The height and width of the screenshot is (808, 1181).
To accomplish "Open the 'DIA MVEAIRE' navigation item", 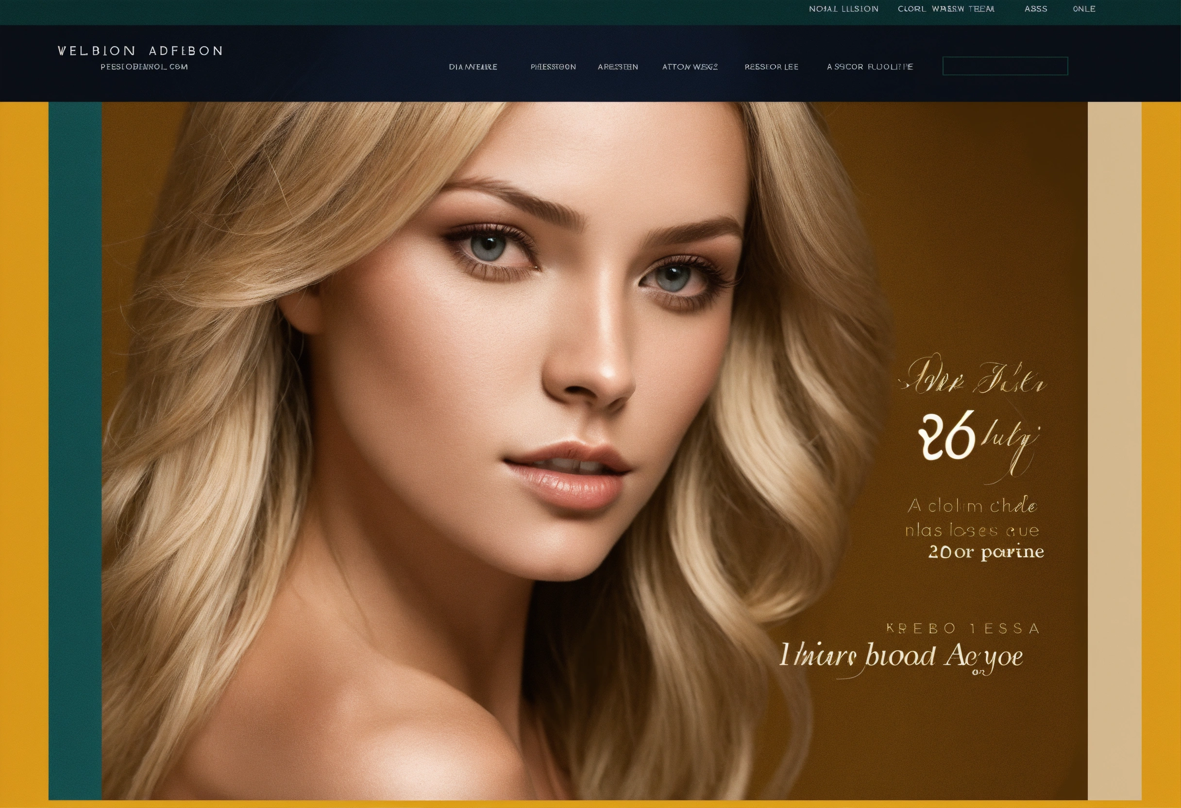I will pyautogui.click(x=473, y=67).
